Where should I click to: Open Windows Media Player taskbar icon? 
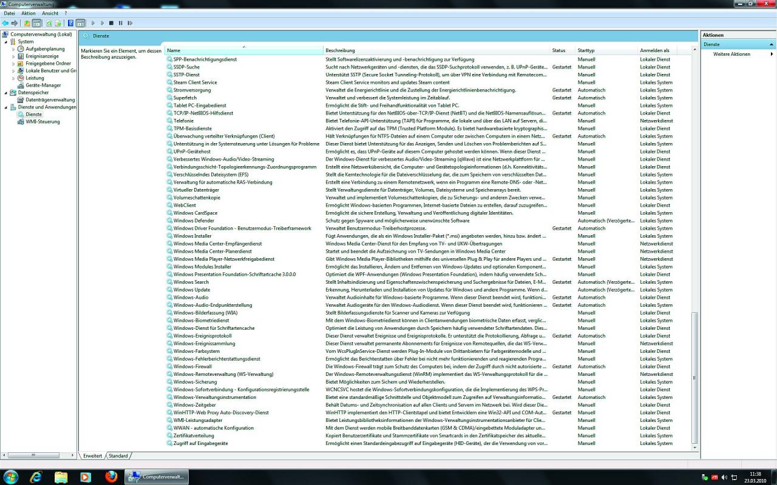click(x=85, y=477)
